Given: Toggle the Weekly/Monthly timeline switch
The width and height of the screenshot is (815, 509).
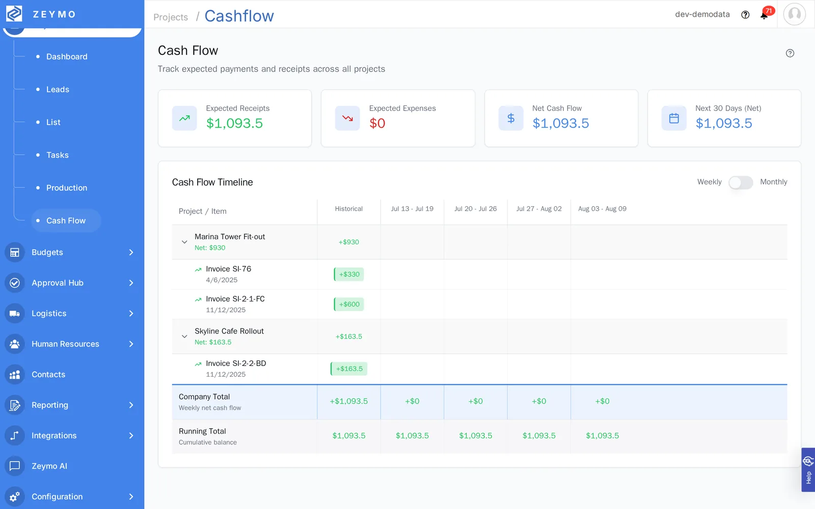Looking at the screenshot, I should [741, 182].
